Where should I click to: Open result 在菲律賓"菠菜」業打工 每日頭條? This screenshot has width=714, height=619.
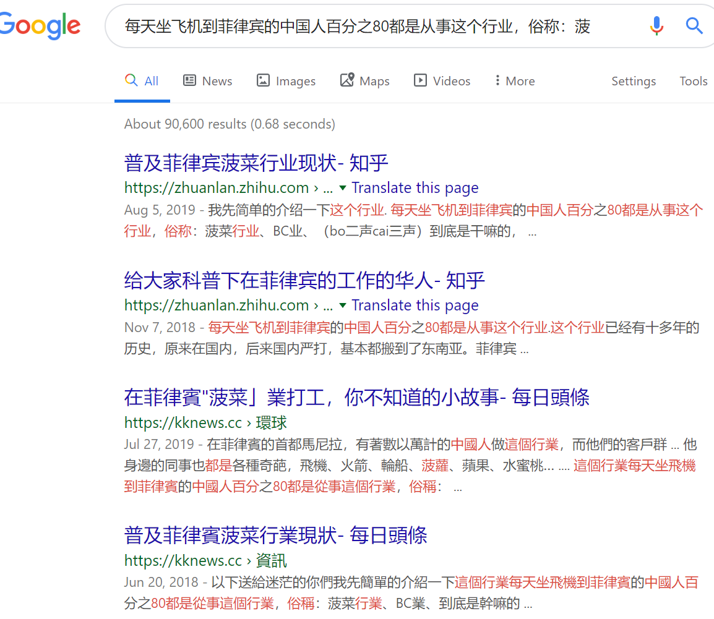[x=356, y=398]
